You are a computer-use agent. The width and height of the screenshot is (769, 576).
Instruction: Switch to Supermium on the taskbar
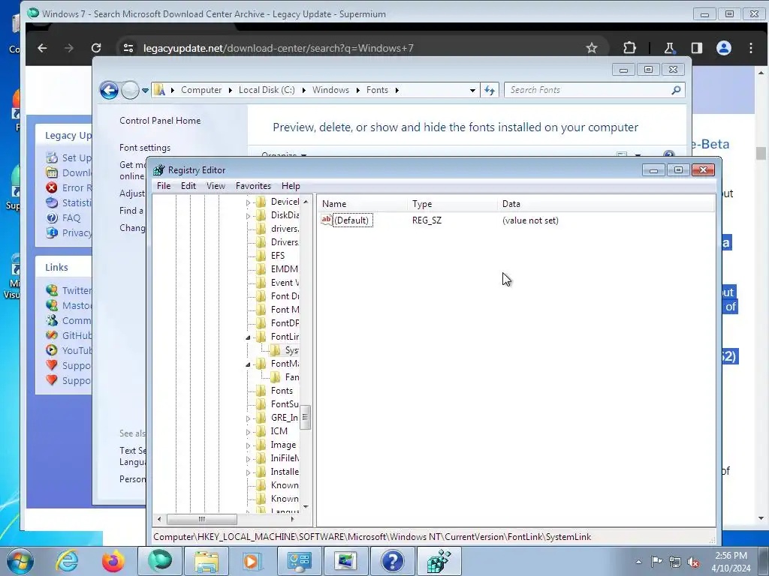160,561
